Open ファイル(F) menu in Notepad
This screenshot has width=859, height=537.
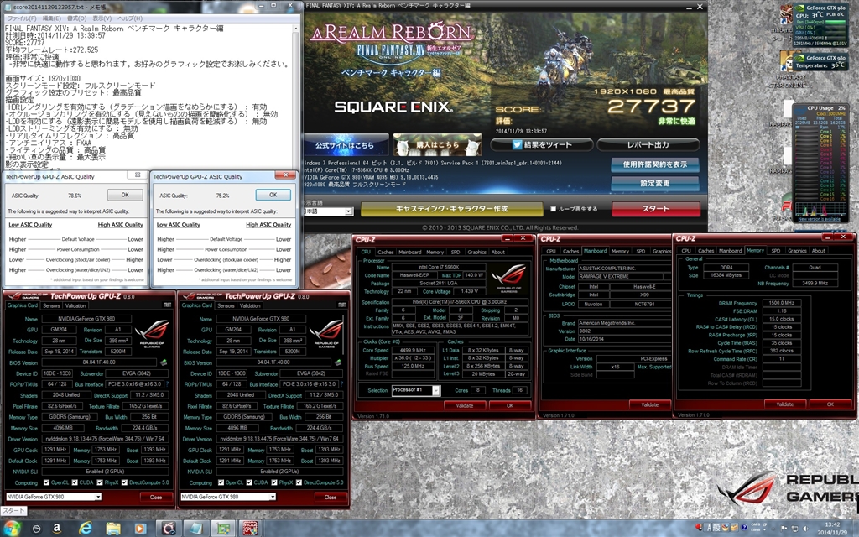(21, 18)
